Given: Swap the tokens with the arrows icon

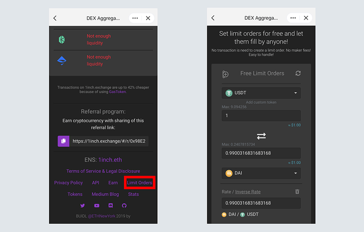Looking at the screenshot, I should [261, 136].
